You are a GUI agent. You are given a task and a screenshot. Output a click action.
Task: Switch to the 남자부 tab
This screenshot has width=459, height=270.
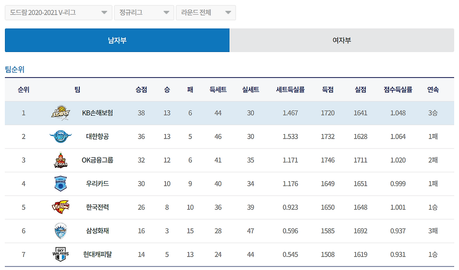pos(117,40)
